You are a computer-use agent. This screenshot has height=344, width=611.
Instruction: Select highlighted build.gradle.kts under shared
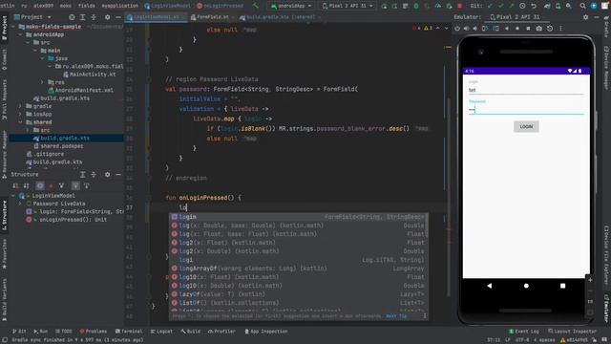click(x=66, y=138)
